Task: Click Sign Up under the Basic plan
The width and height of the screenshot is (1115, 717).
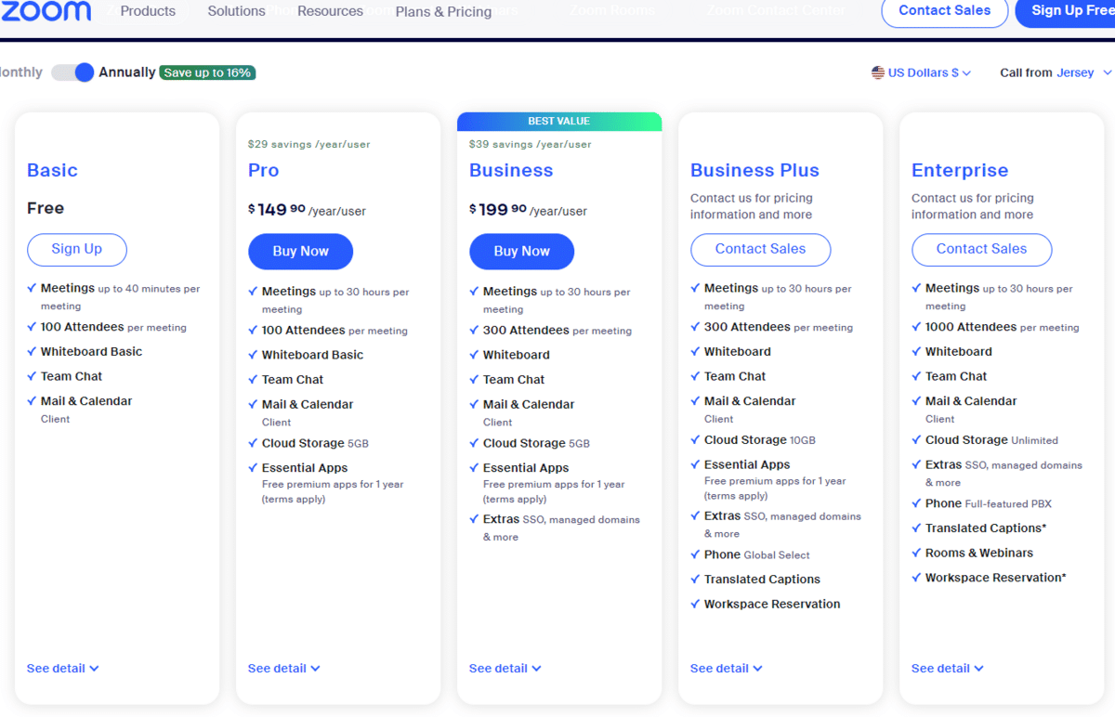Action: [77, 249]
